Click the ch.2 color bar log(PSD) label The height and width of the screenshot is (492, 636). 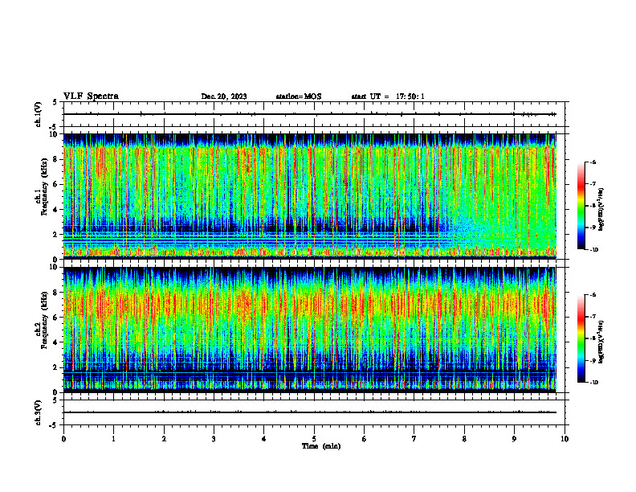601,342
